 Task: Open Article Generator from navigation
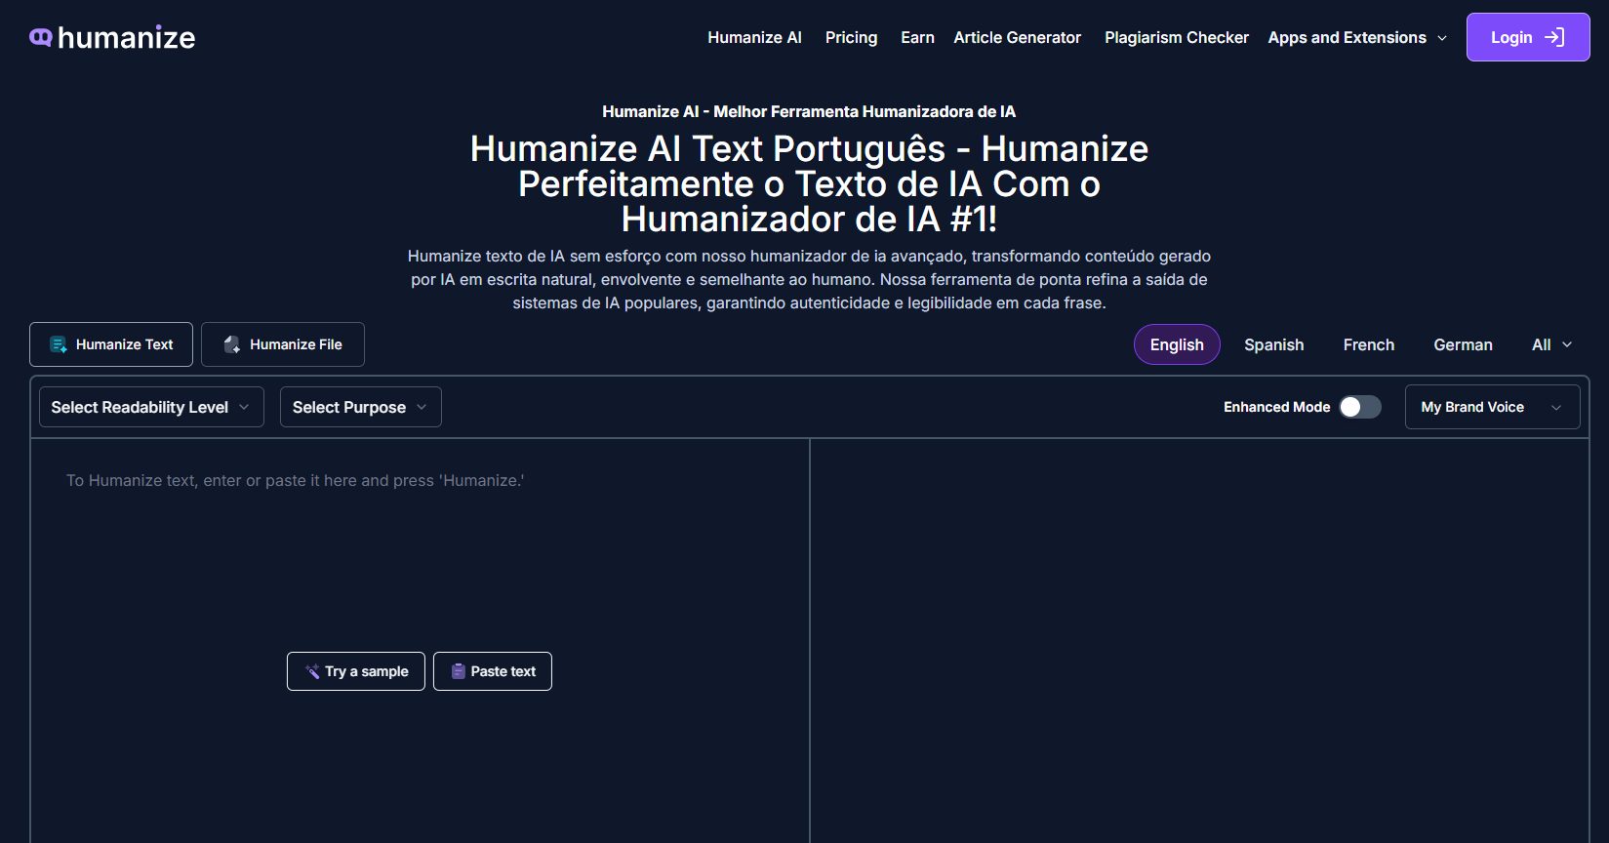pos(1017,37)
